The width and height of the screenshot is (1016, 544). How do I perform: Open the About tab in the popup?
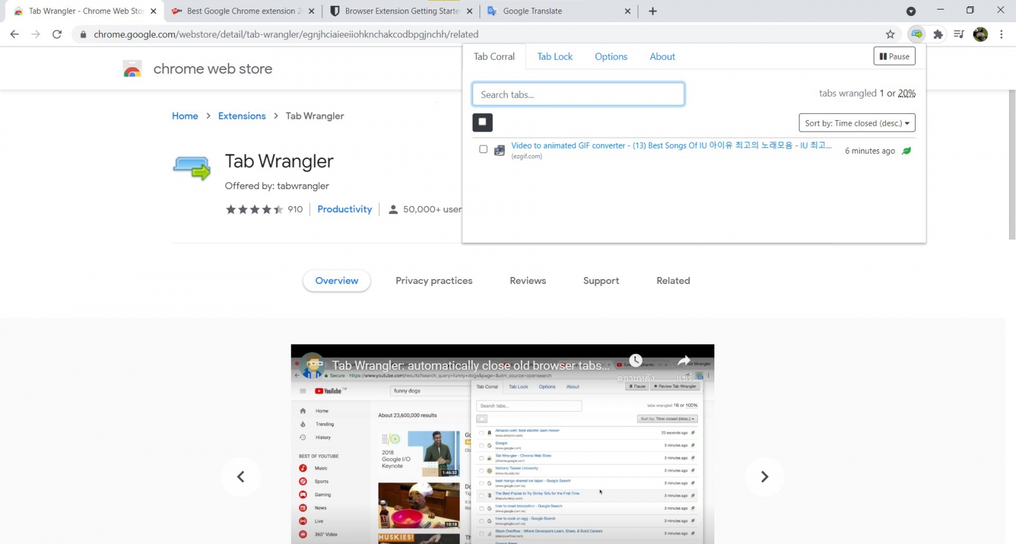coord(662,57)
